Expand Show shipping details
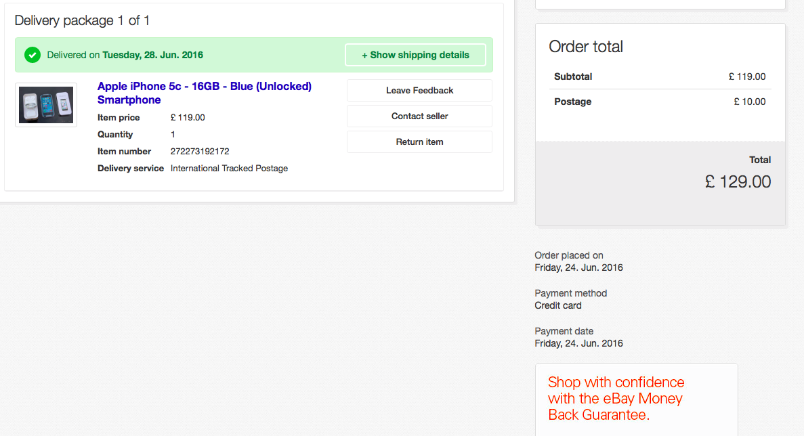The image size is (804, 436). 415,55
